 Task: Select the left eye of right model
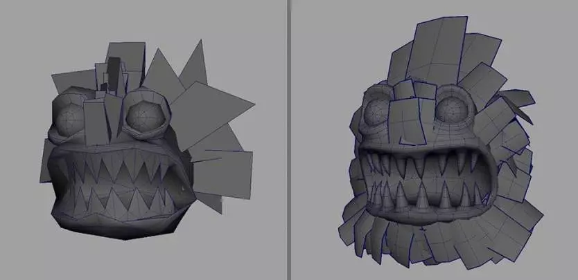coord(378,109)
